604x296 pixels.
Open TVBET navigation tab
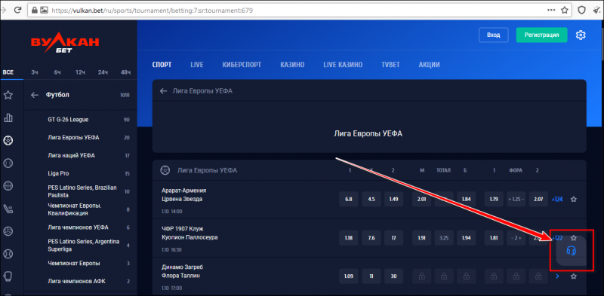pos(390,65)
